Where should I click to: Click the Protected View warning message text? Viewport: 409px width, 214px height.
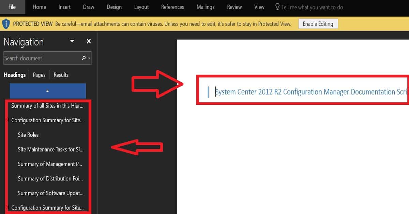(173, 24)
